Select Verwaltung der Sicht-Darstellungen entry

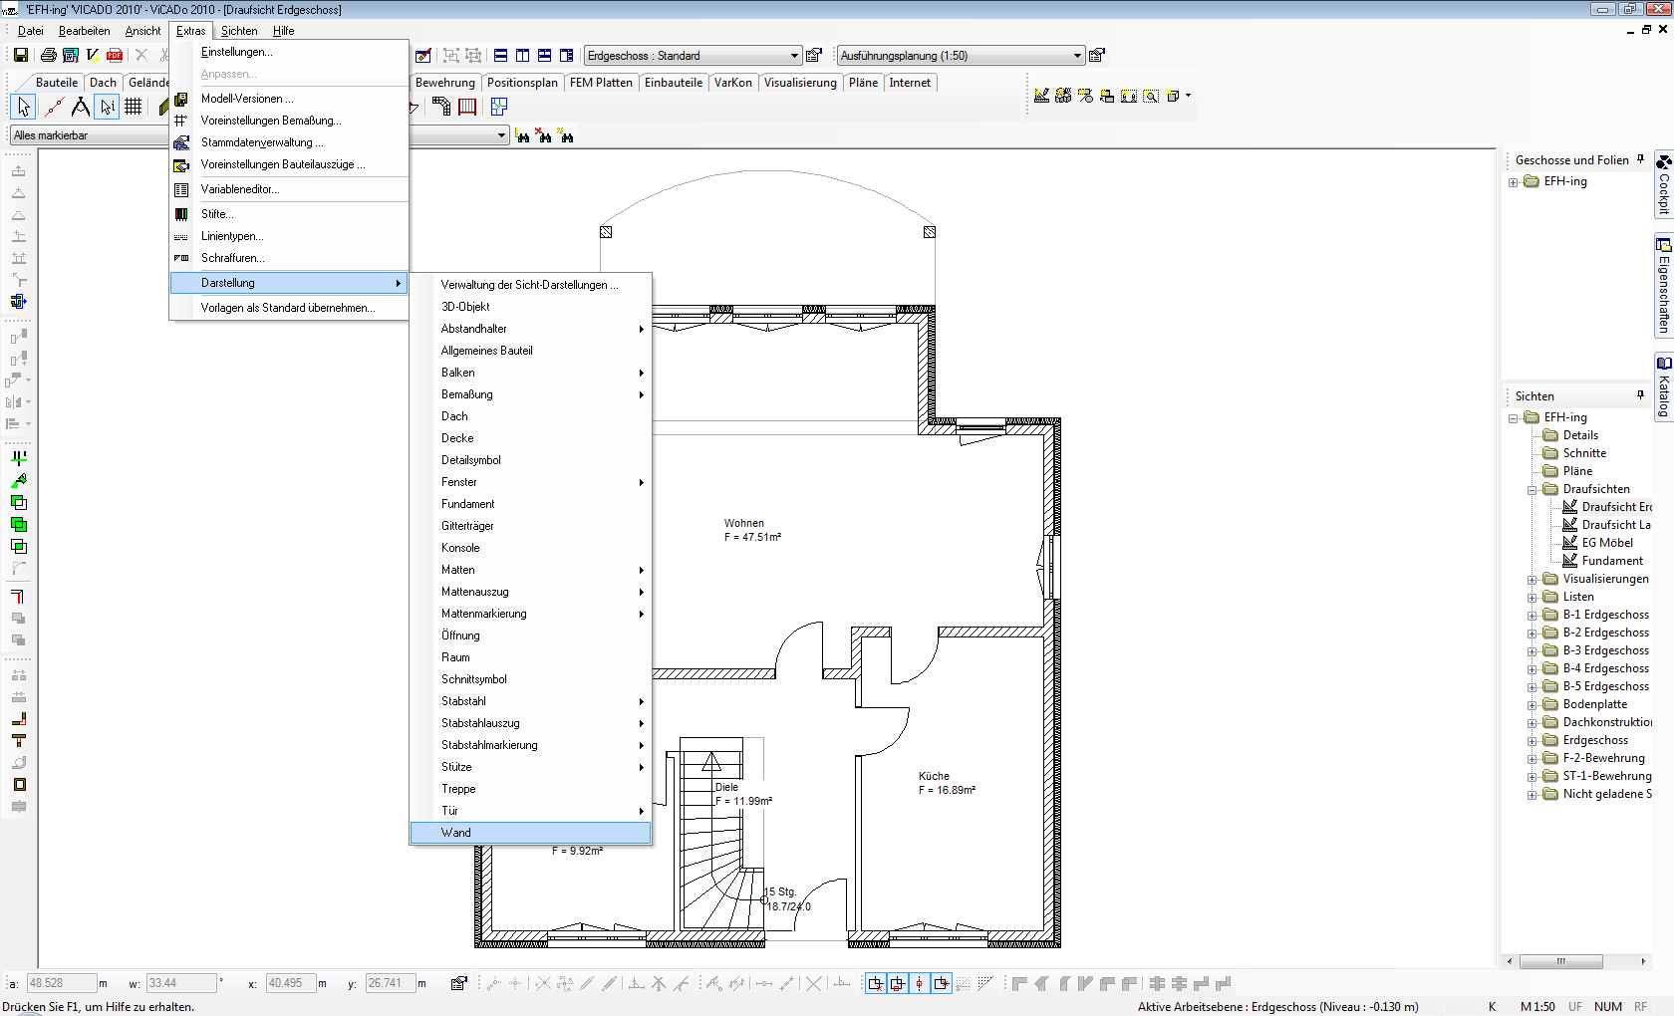(x=529, y=285)
